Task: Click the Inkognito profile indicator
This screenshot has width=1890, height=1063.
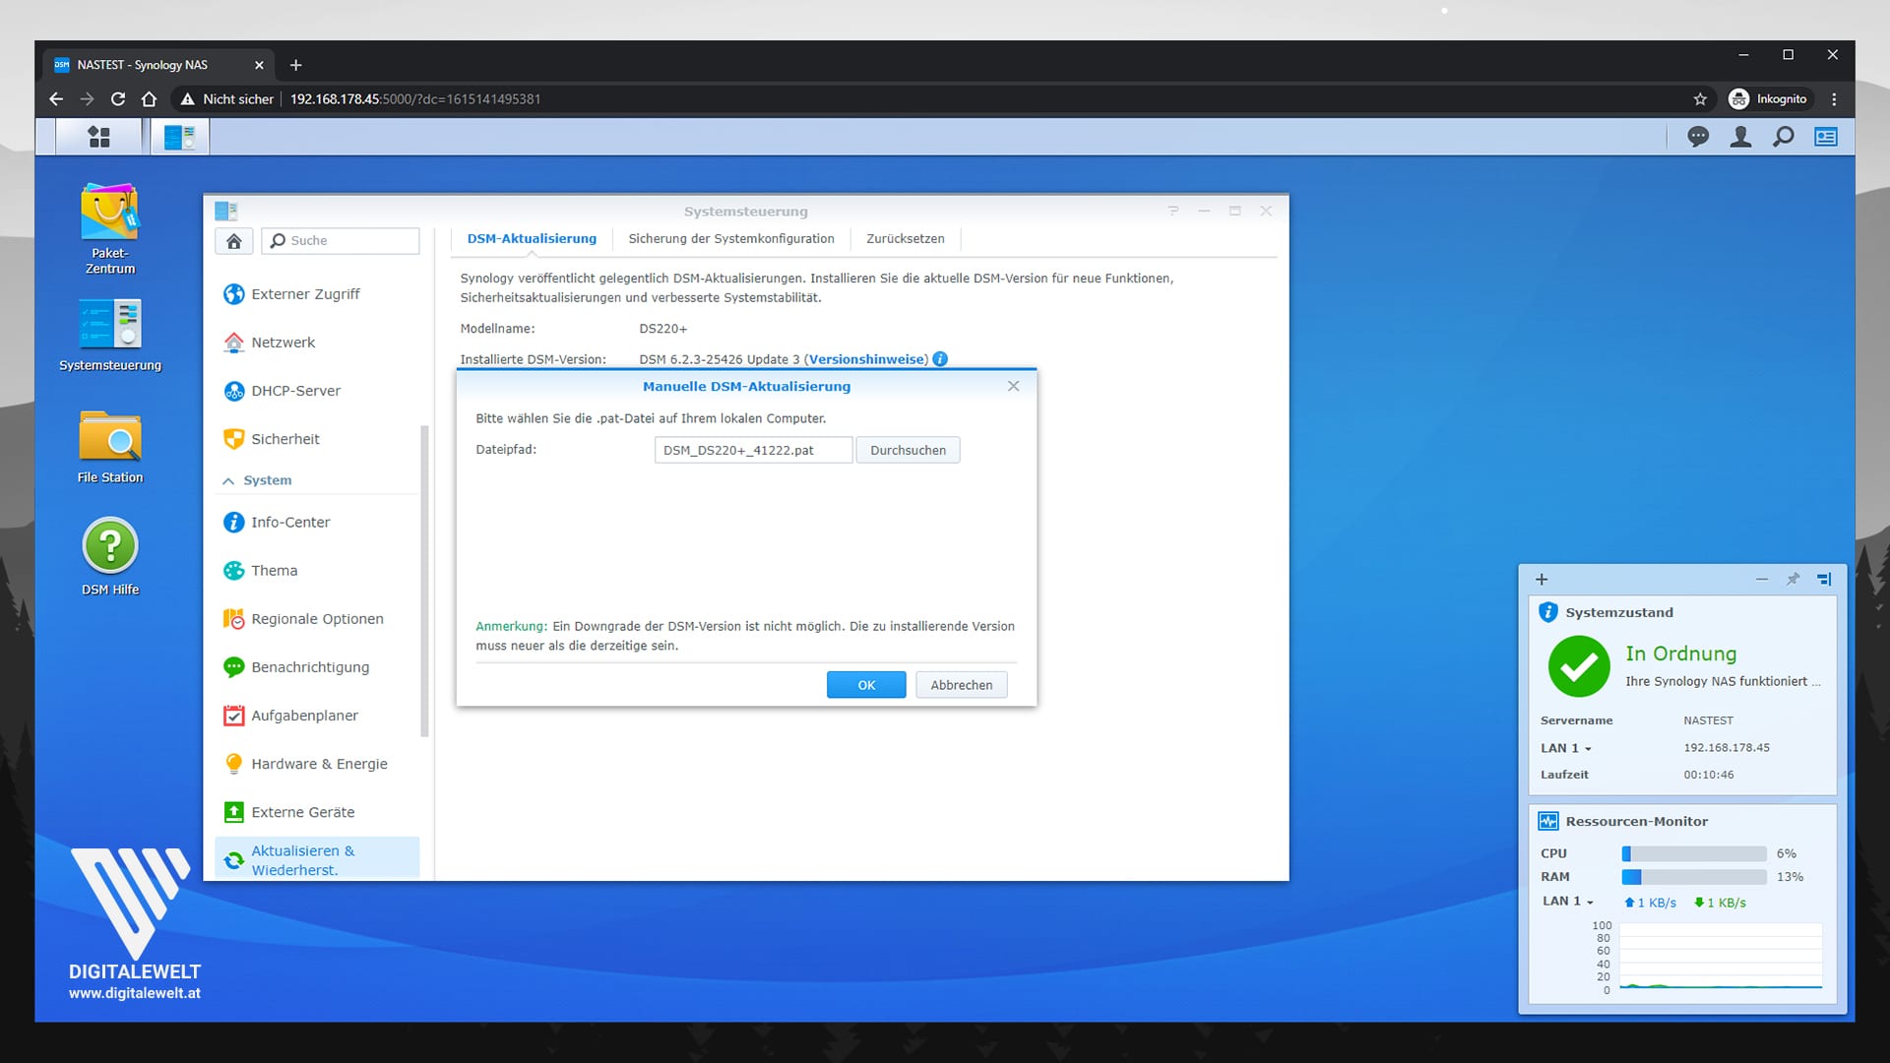Action: pyautogui.click(x=1768, y=99)
